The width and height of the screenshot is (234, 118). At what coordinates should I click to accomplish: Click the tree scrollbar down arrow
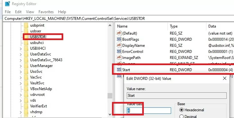110,114
